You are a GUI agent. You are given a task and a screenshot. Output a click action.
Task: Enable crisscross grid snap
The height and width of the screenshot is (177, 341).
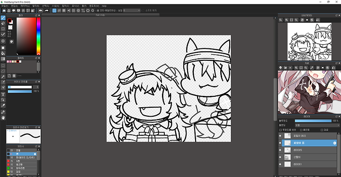64,10
